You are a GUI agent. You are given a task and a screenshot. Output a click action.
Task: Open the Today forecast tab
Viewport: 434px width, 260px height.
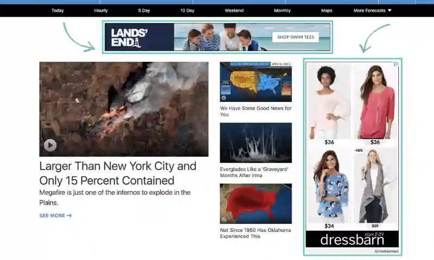coord(58,10)
